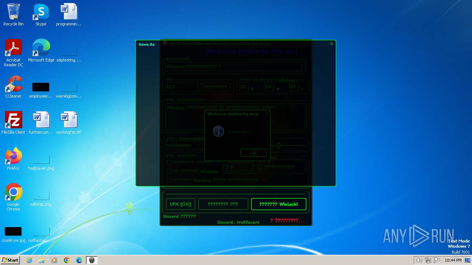Toggle the UPX [ON] button

[x=180, y=204]
